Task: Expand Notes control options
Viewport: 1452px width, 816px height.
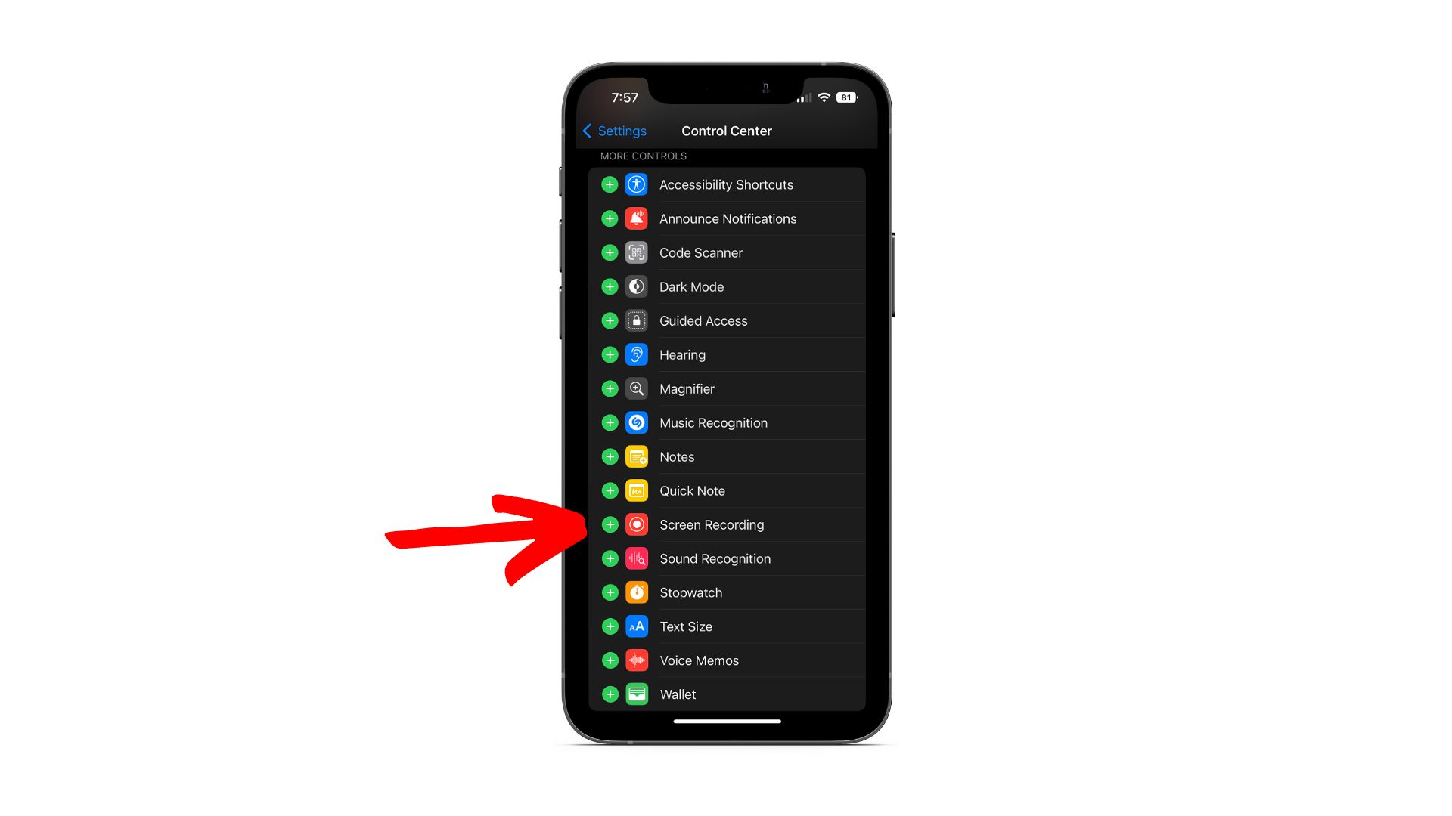Action: click(610, 456)
